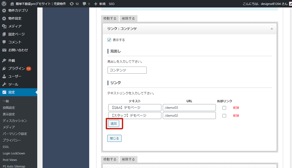Viewport: 292px width, 168px height.
Task: Select パーマリンク設定 submenu item
Action: pyautogui.click(x=15, y=134)
